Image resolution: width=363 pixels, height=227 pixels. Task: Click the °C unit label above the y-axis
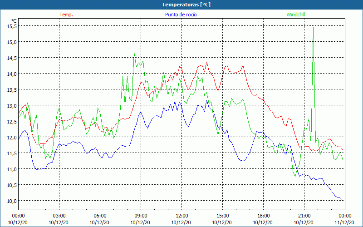(x=14, y=21)
